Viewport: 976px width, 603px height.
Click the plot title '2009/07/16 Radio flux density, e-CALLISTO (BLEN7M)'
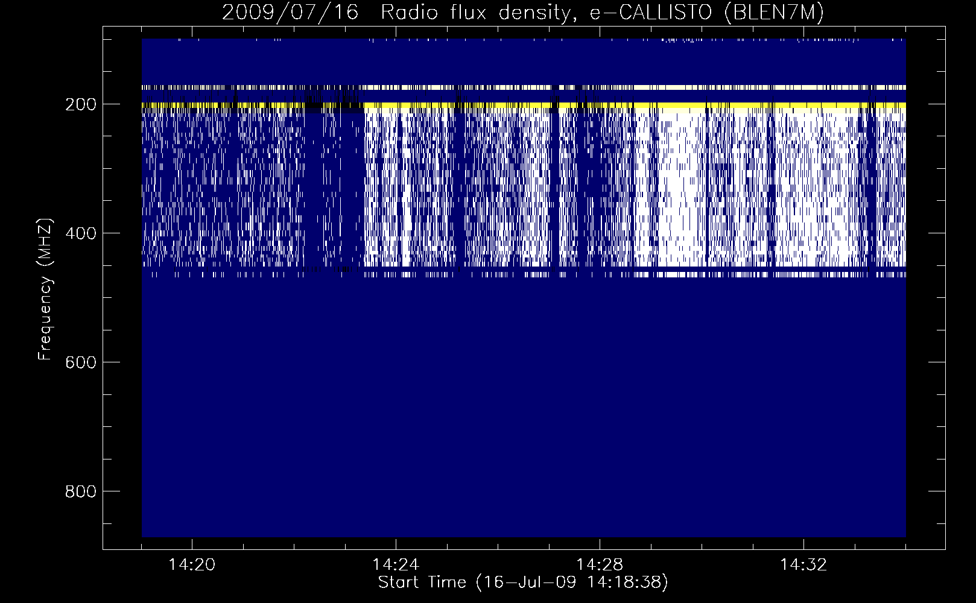tap(523, 13)
